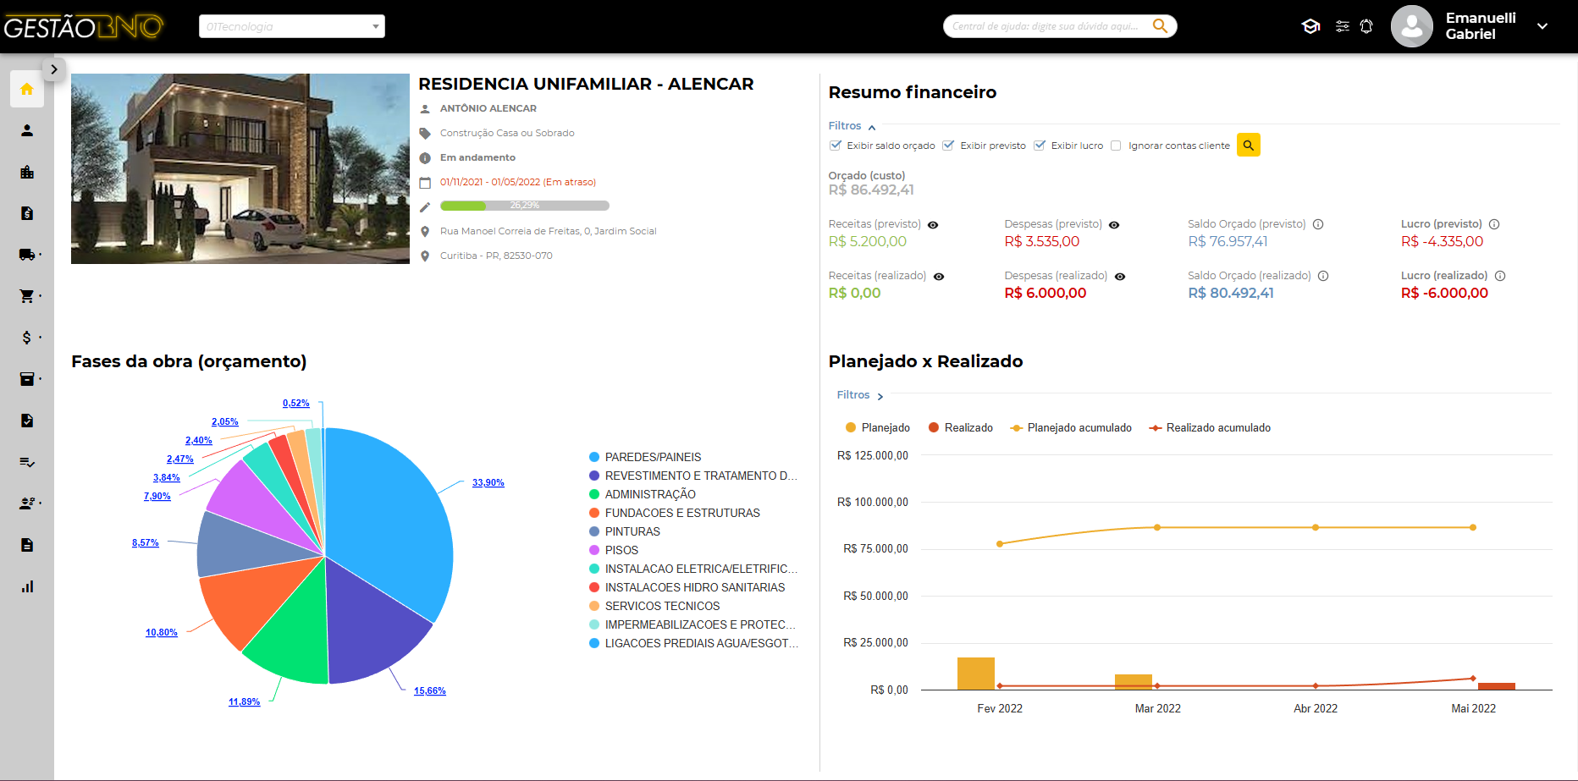The width and height of the screenshot is (1578, 781).
Task: Click the settings sliders icon in header
Action: click(x=1343, y=26)
